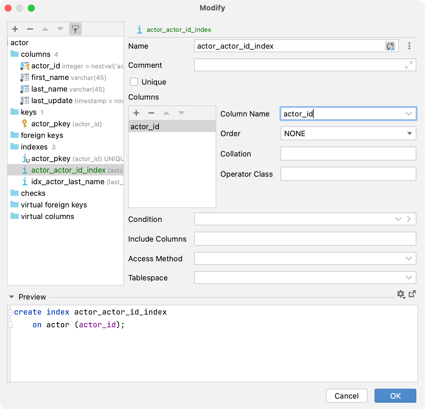
Task: Open the Access Method dropdown
Action: tap(408, 258)
